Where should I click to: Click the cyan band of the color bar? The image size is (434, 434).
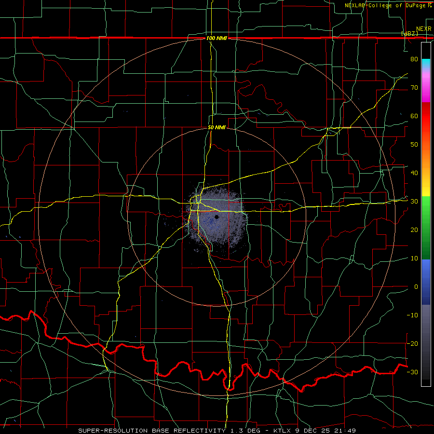point(426,64)
